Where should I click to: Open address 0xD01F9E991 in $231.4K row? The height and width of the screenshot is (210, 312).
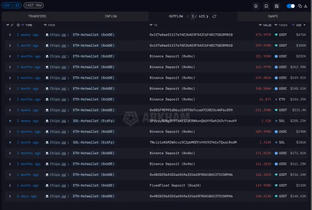[191, 110]
